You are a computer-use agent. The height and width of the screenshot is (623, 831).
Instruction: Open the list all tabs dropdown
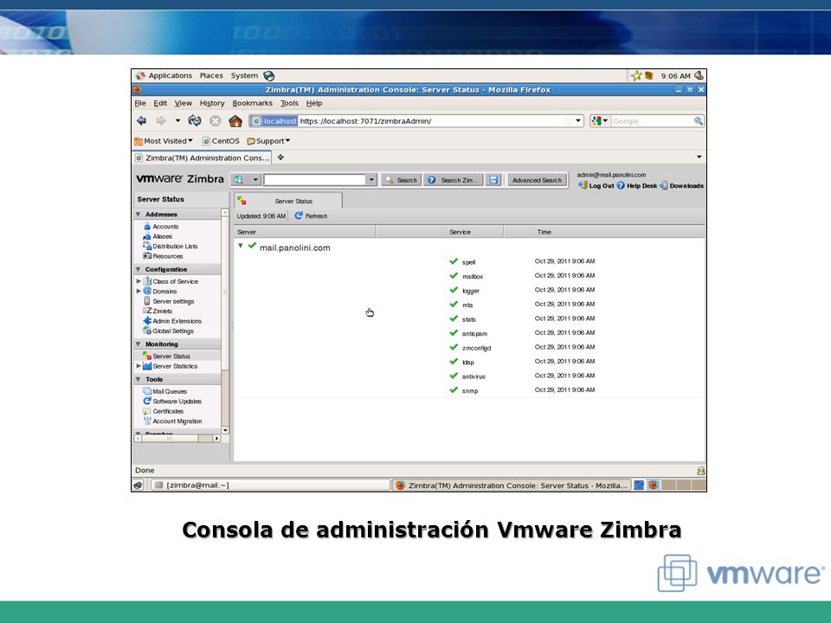[x=699, y=157]
